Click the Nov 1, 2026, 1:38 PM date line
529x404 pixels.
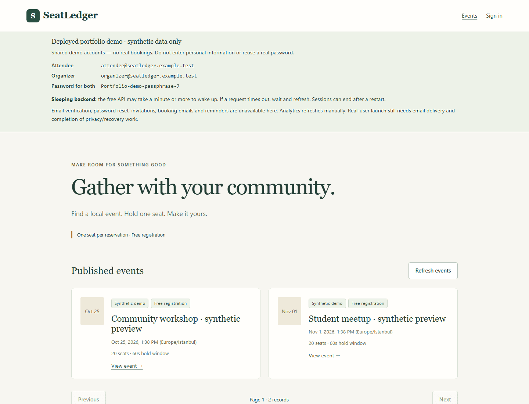point(350,332)
